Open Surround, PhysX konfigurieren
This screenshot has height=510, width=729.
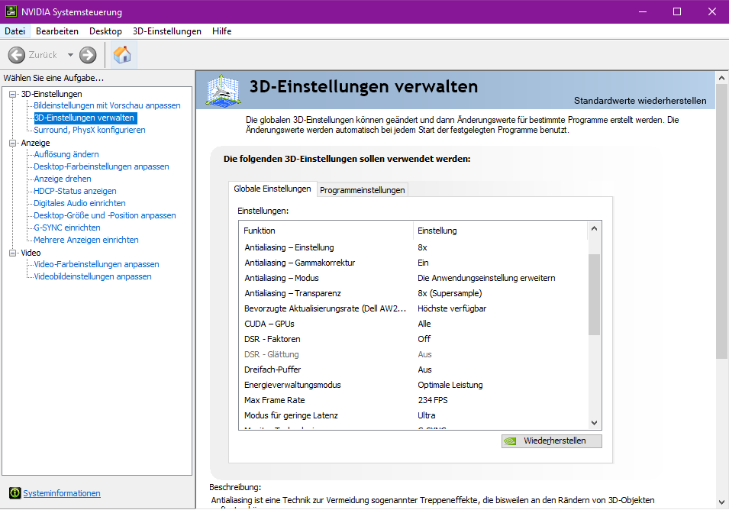pyautogui.click(x=89, y=130)
